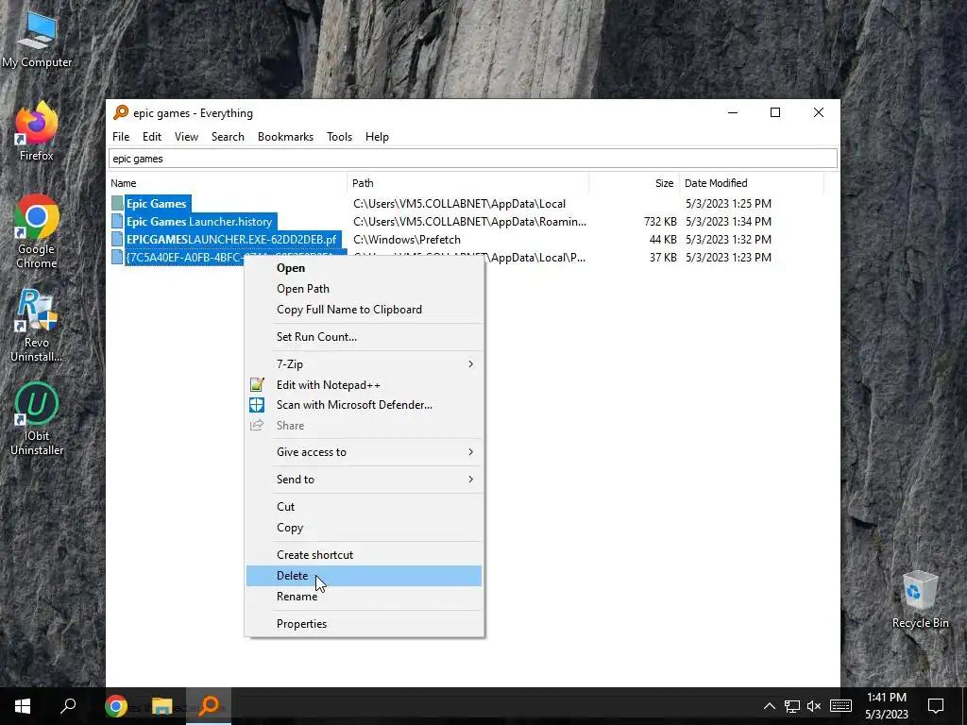Open the Recycle Bin icon

tap(920, 599)
